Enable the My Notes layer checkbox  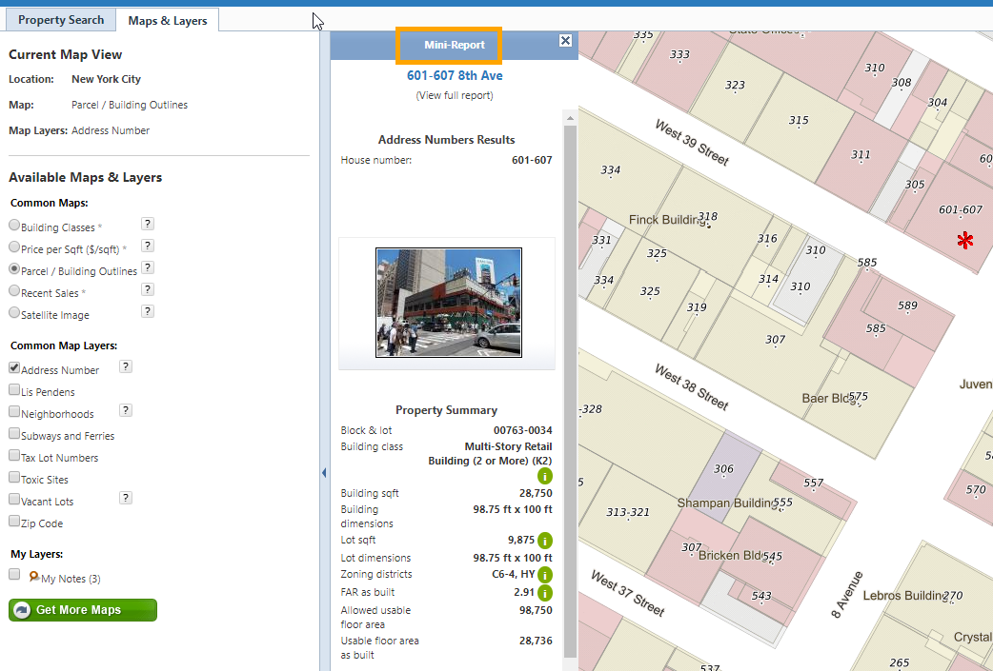[x=14, y=574]
